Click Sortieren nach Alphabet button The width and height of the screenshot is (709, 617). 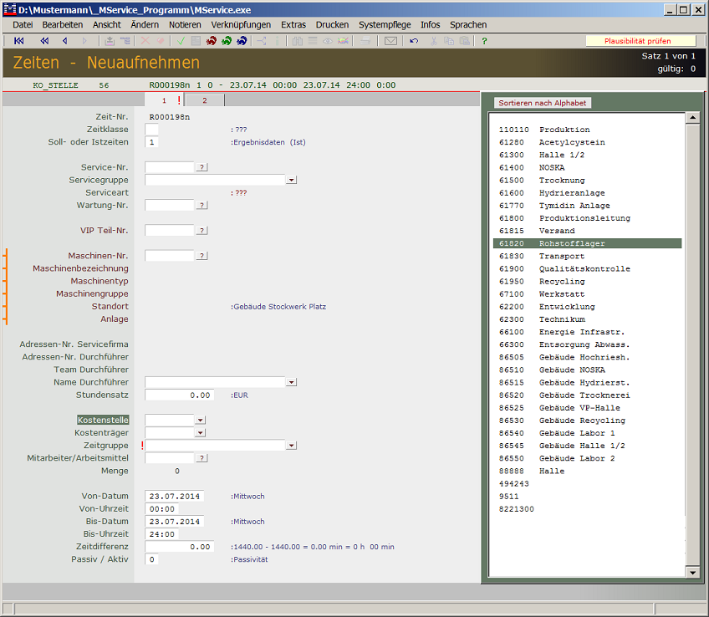[543, 103]
